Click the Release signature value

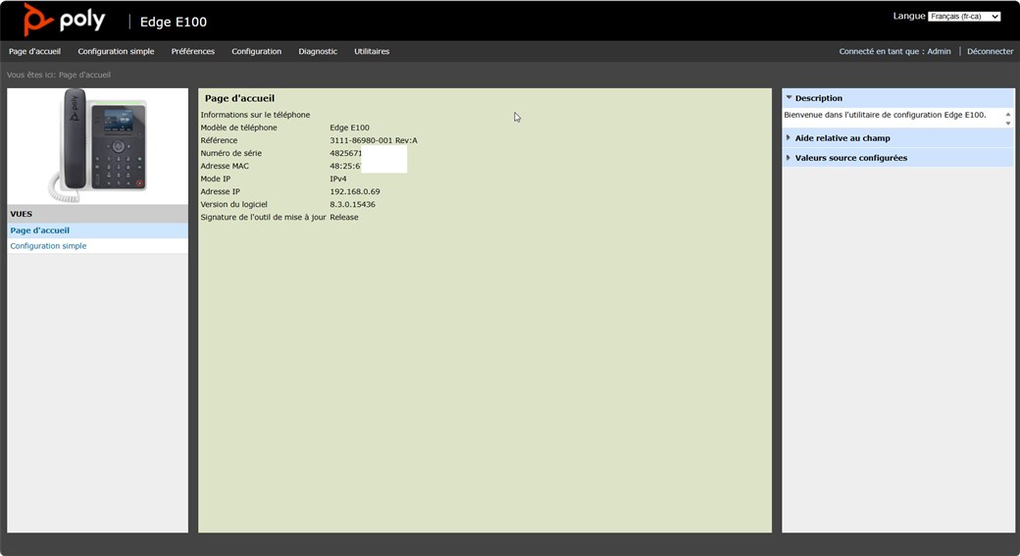(x=343, y=217)
